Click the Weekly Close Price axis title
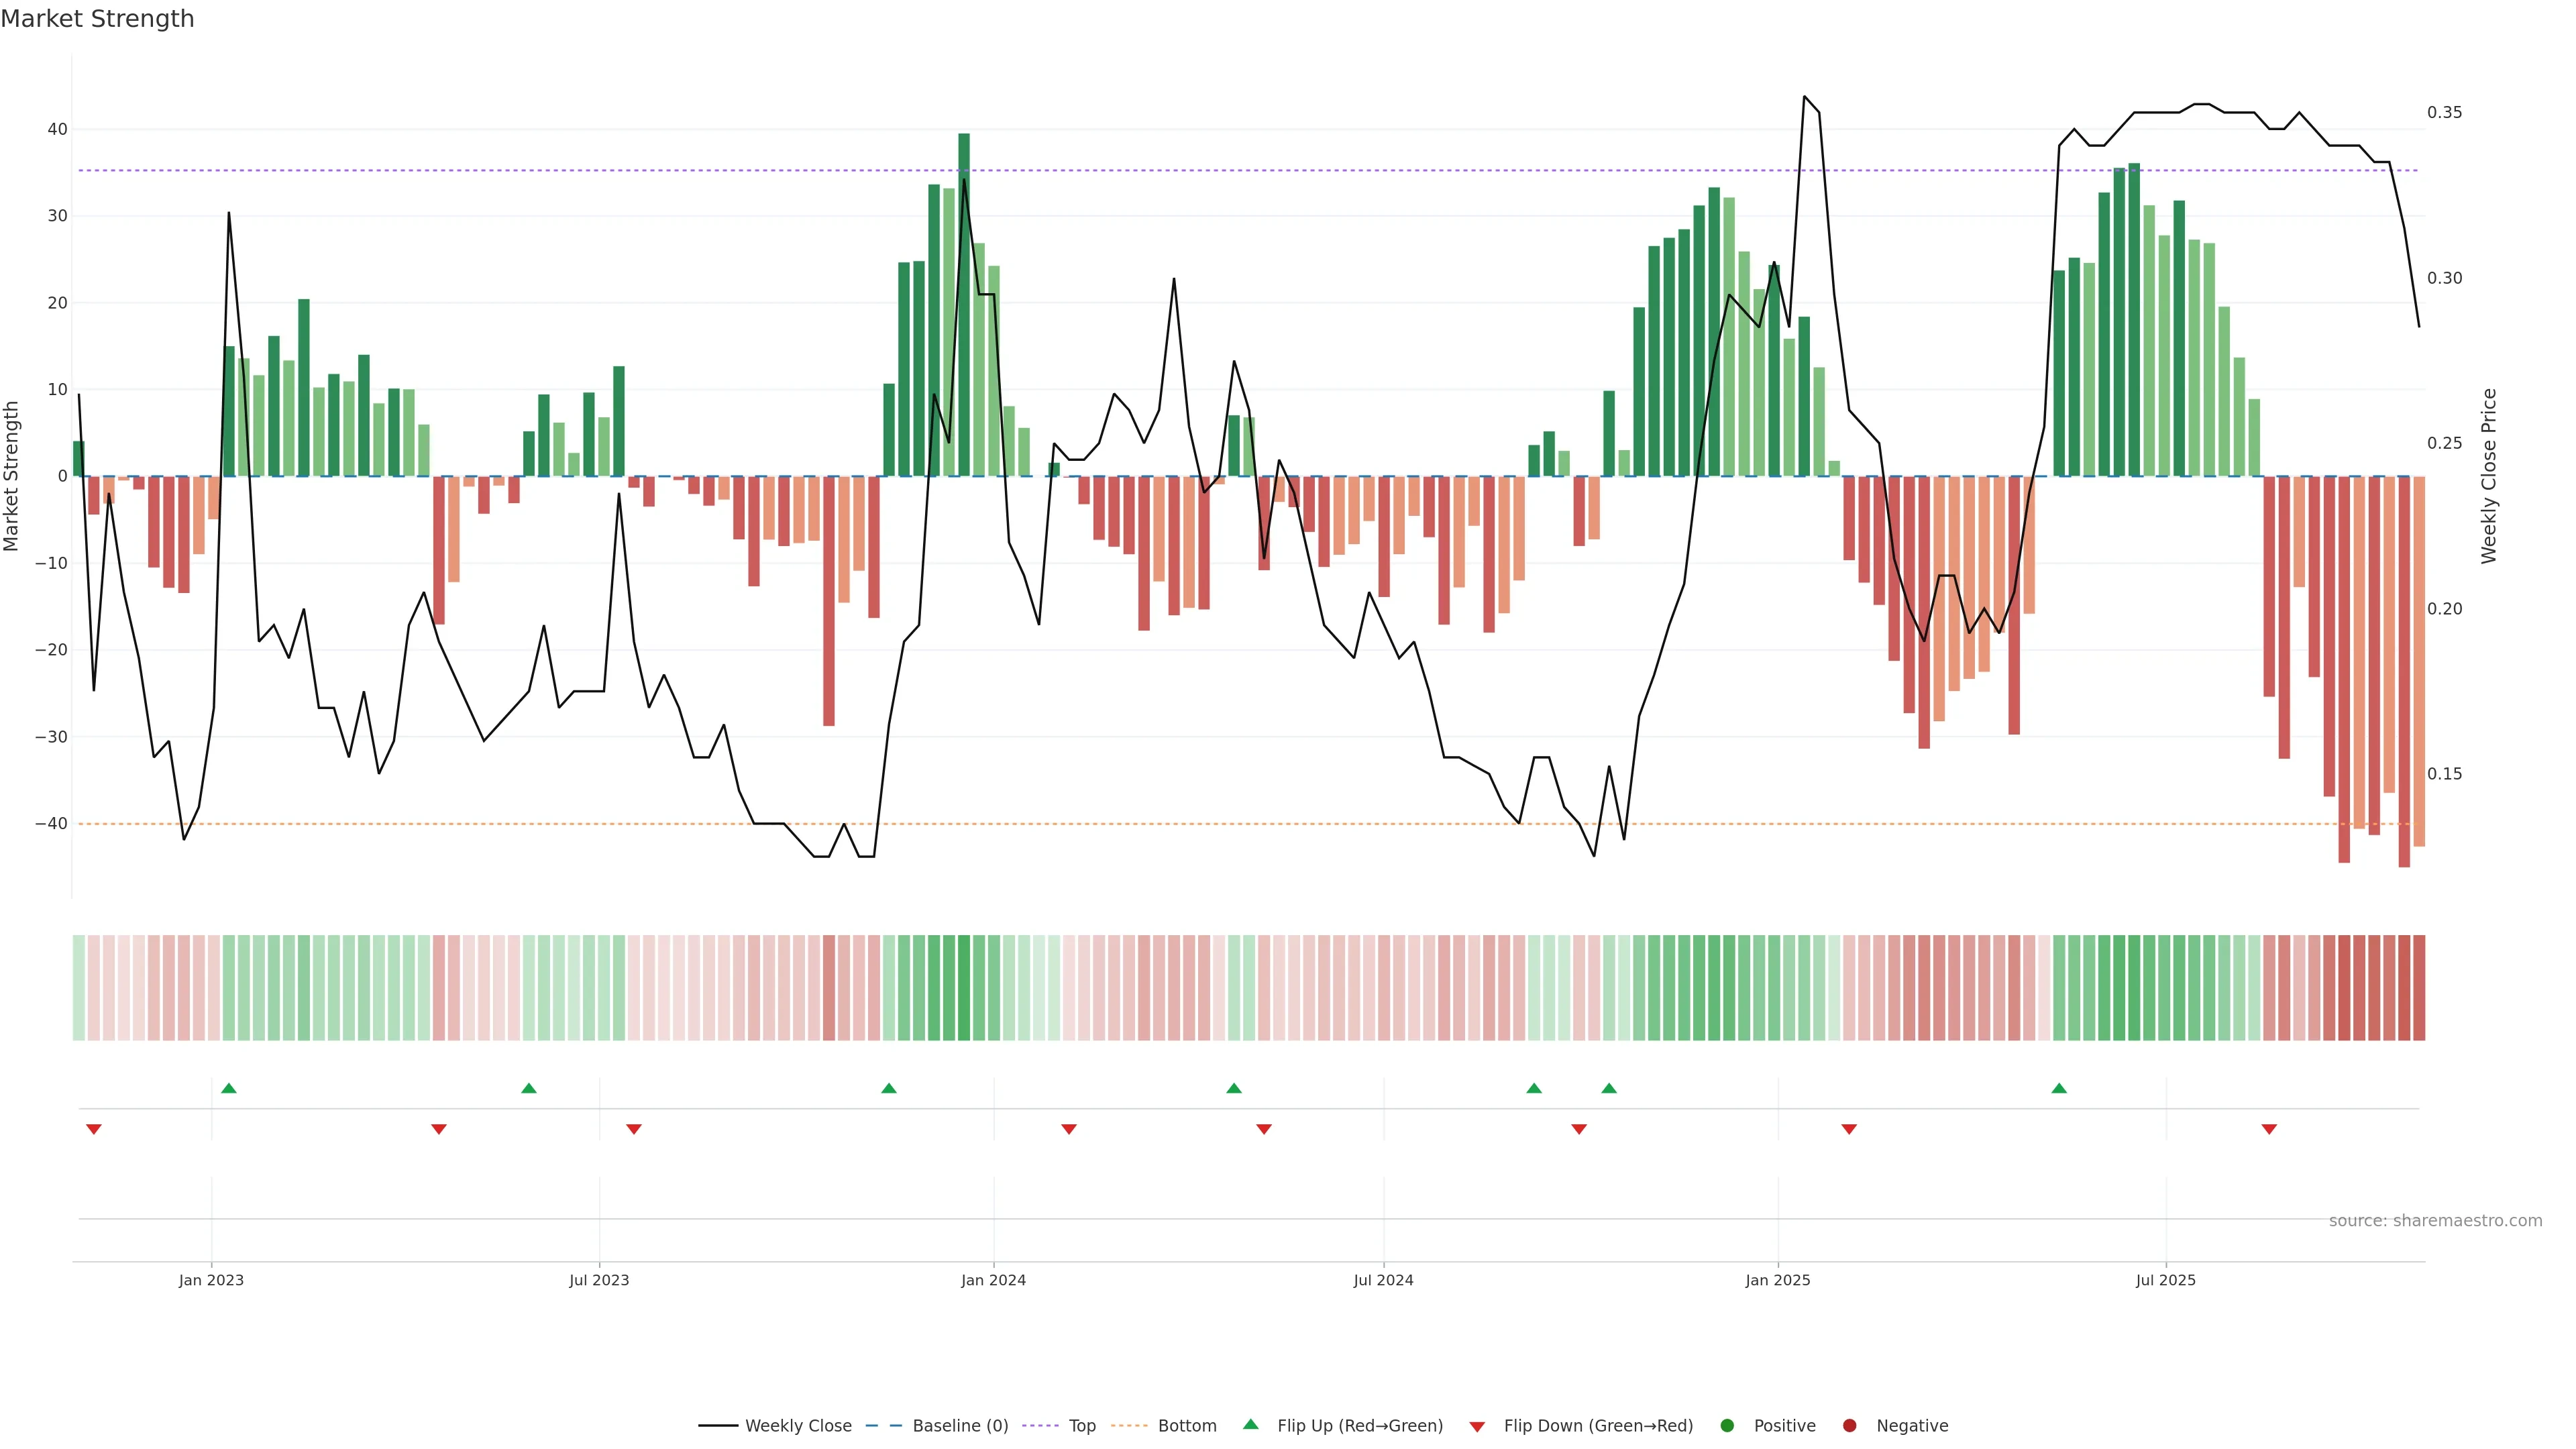The height and width of the screenshot is (1449, 2576). [x=2489, y=476]
